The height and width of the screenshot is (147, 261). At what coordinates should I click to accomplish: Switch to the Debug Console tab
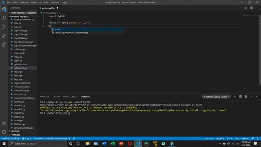coord(70,97)
